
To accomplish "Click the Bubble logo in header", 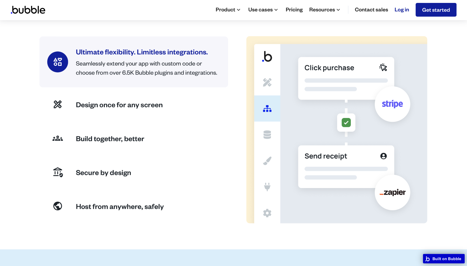I will tap(28, 10).
